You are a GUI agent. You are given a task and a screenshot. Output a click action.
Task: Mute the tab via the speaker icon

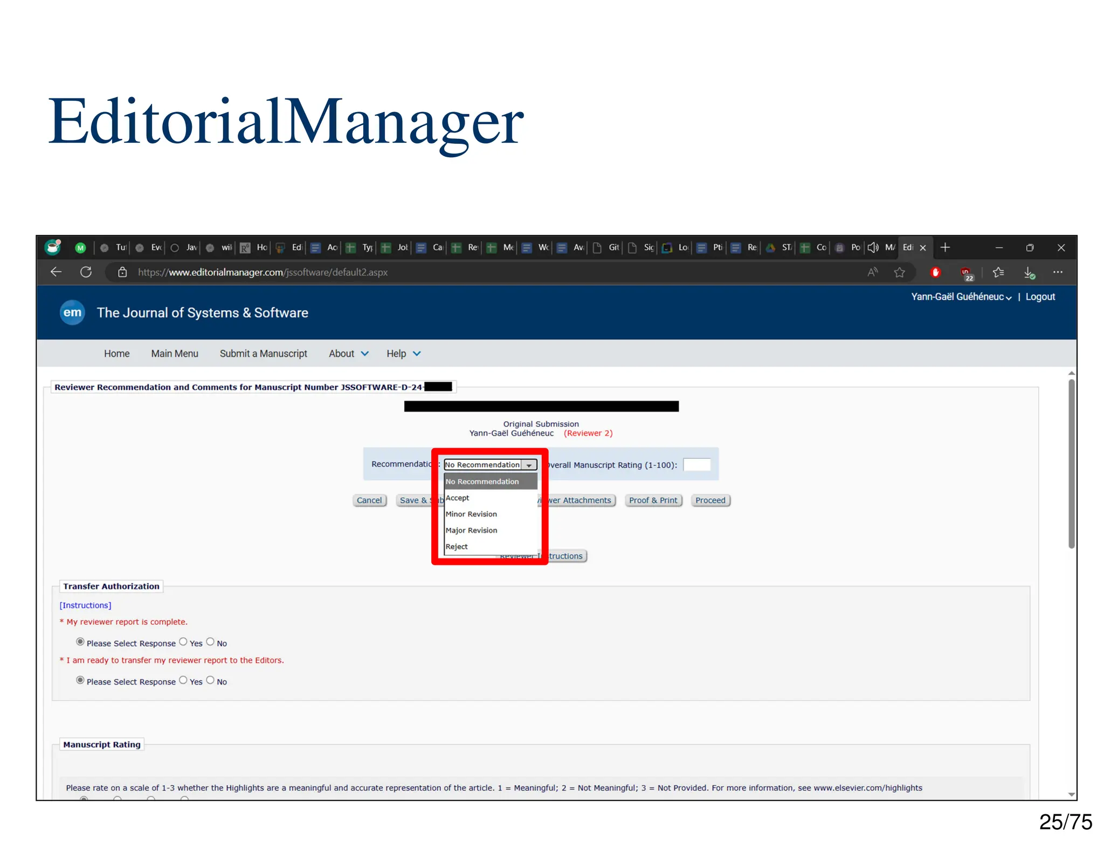[873, 247]
